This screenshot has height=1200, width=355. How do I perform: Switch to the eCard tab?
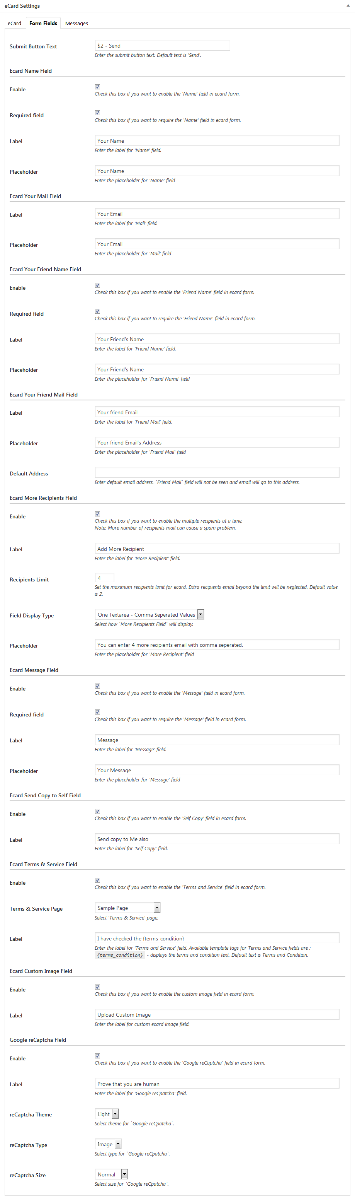(x=14, y=23)
